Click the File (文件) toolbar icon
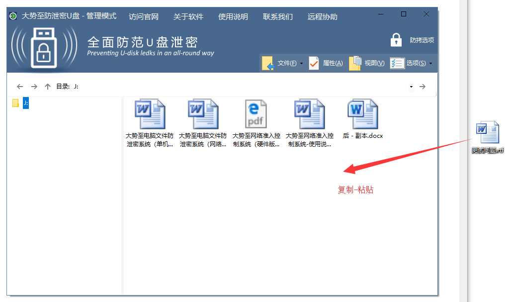The image size is (513, 302). [x=268, y=63]
